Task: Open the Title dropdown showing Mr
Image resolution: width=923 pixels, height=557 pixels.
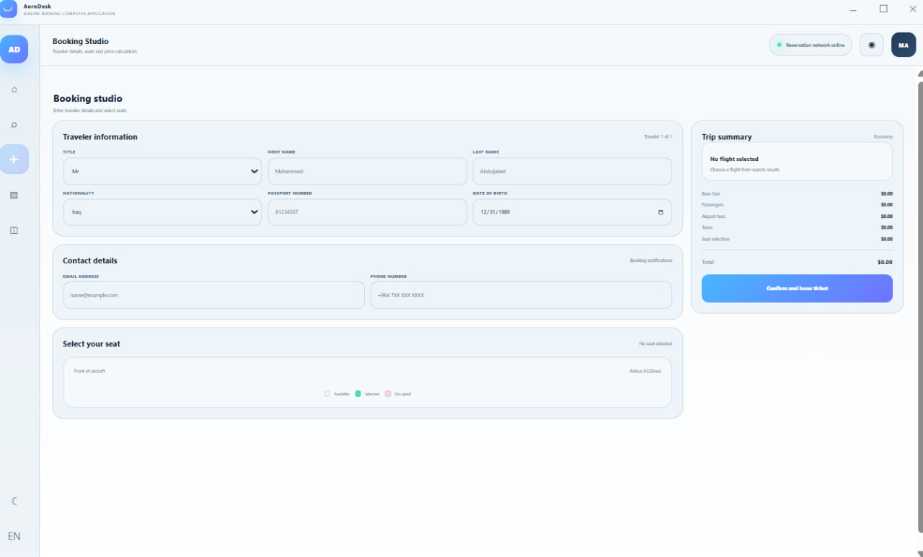Action: coord(162,171)
